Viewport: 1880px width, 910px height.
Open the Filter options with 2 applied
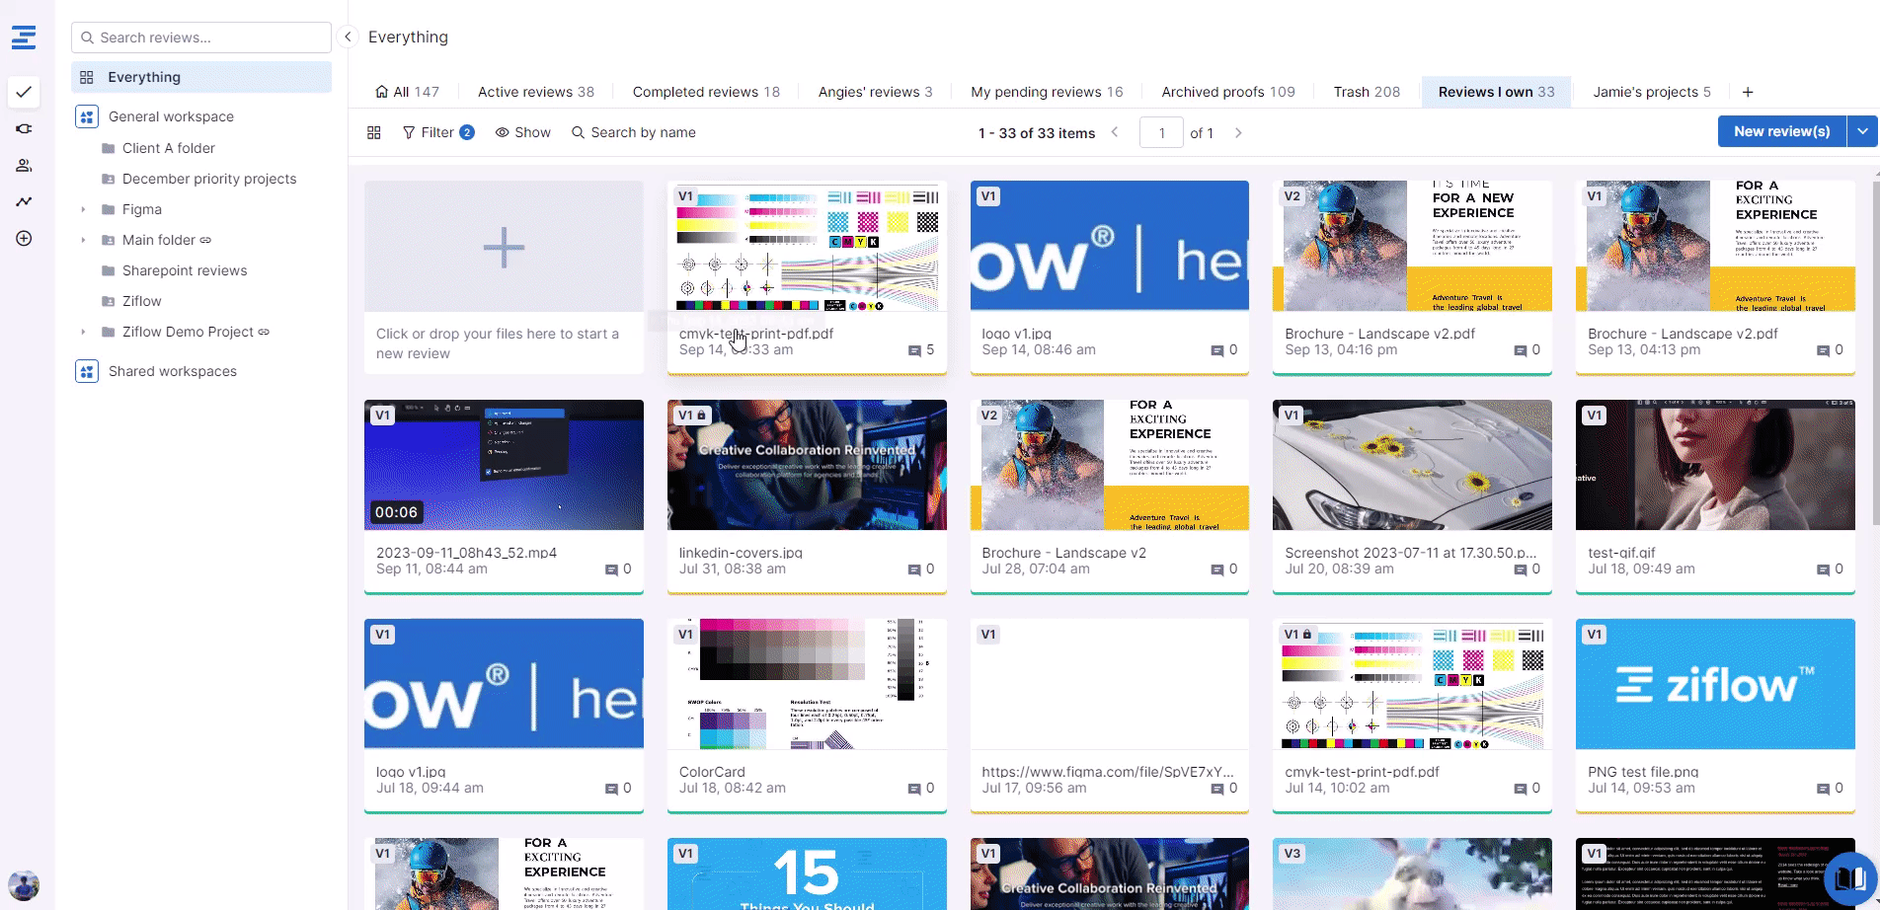(438, 132)
